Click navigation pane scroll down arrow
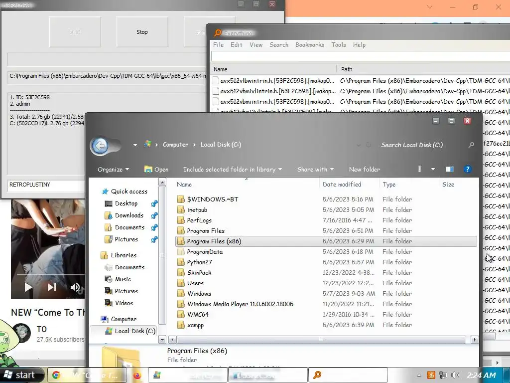The image size is (510, 383). click(162, 340)
